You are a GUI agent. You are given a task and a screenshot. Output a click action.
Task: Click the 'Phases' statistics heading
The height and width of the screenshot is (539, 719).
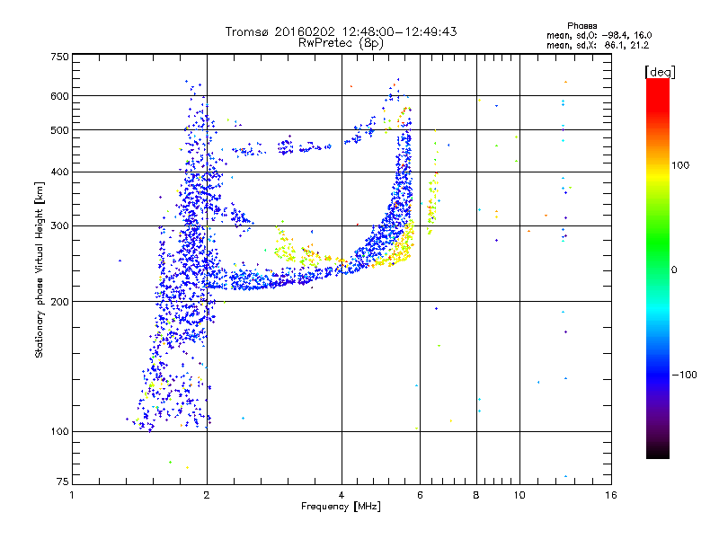pyautogui.click(x=581, y=26)
